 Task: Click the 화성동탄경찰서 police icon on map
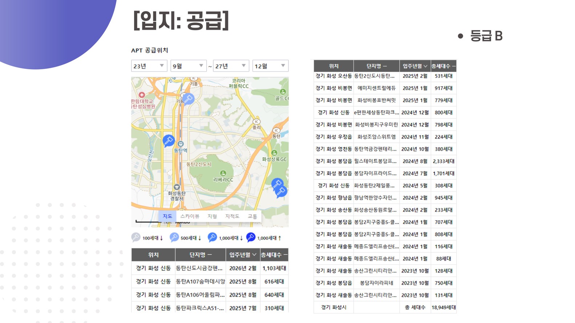177,187
